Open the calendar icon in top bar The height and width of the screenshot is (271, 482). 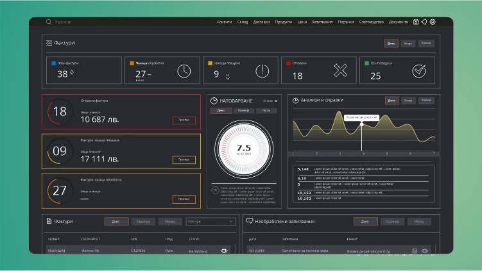coord(416,22)
